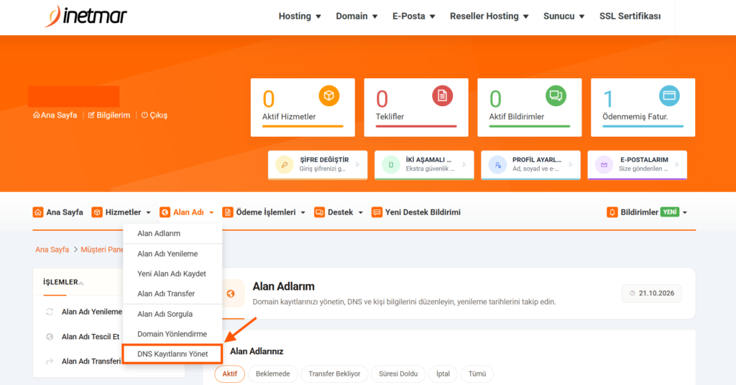
Task: Open the E-Posta dropdown in top navigation
Action: click(x=413, y=16)
